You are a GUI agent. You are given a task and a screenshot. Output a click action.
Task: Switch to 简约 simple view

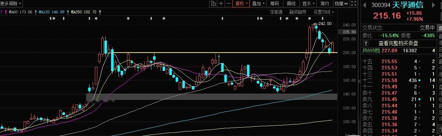point(325,4)
